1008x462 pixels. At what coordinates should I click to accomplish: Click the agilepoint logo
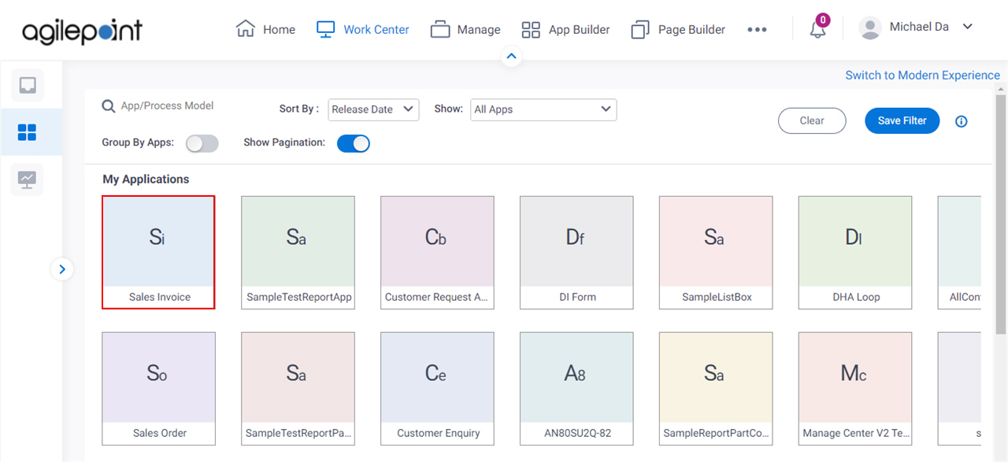coord(83,30)
